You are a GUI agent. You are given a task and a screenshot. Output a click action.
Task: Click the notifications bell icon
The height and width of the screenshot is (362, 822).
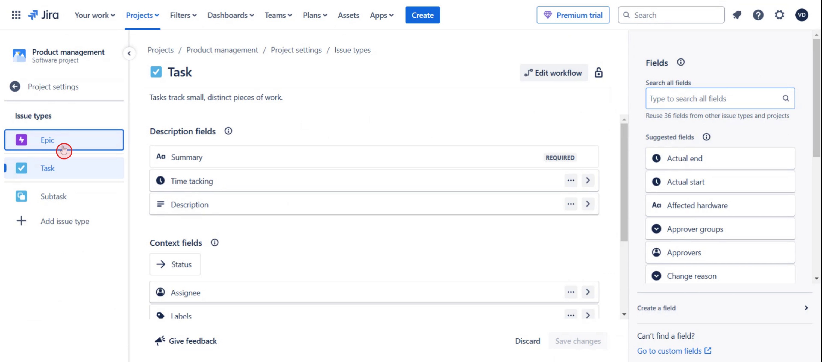pyautogui.click(x=737, y=15)
